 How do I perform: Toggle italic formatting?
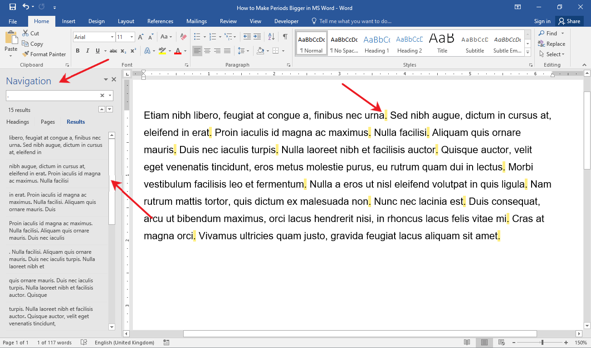87,51
